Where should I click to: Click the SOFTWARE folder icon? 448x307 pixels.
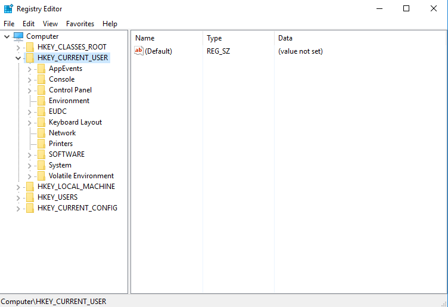click(x=42, y=154)
